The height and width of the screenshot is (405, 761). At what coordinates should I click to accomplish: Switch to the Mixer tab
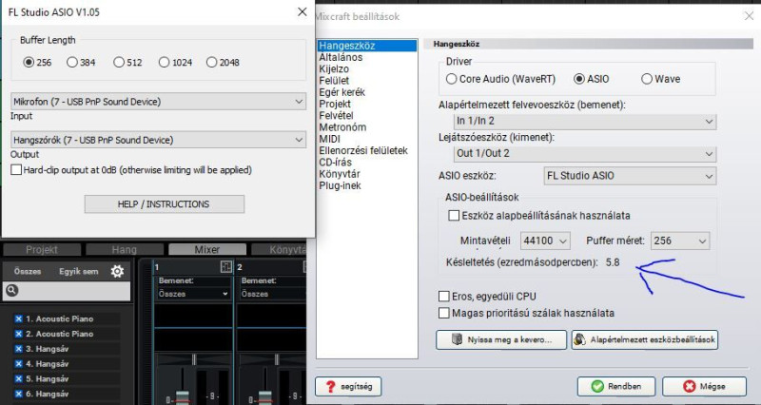pyautogui.click(x=207, y=249)
